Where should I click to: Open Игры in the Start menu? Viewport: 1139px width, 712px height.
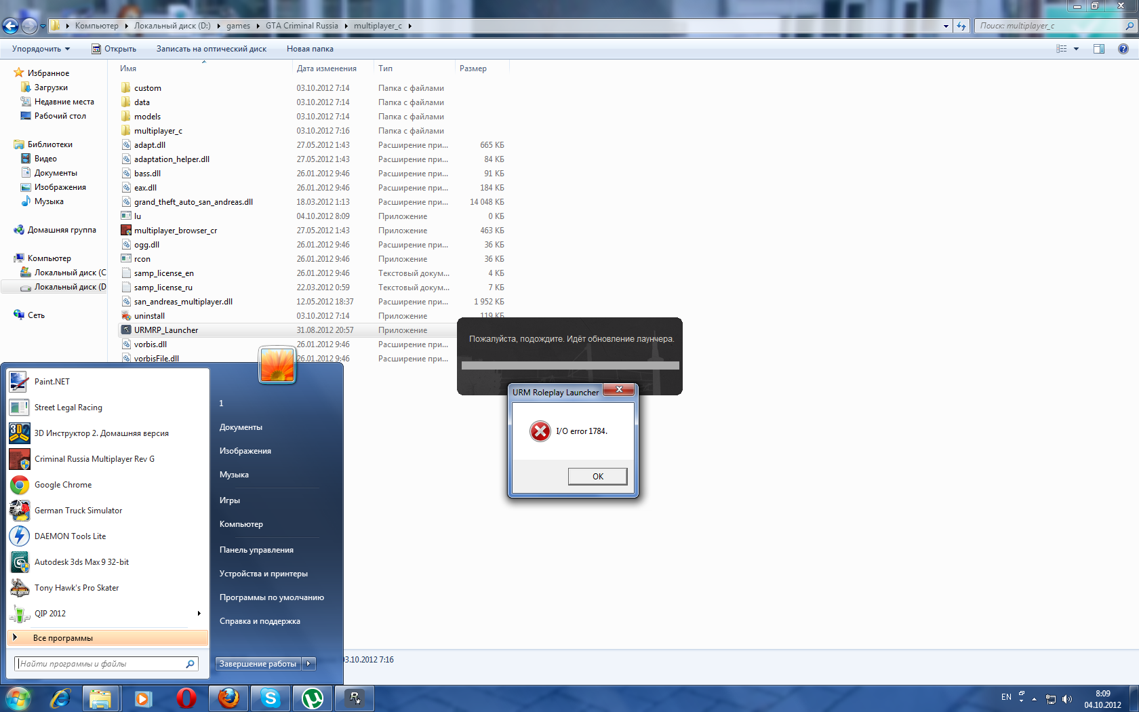click(x=230, y=500)
